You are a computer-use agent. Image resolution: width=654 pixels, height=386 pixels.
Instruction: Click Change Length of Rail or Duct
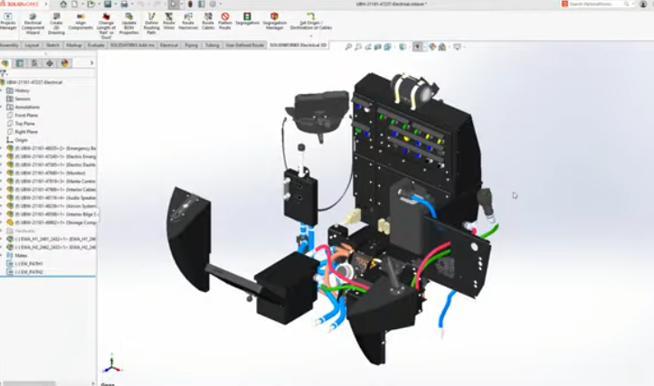point(106,26)
